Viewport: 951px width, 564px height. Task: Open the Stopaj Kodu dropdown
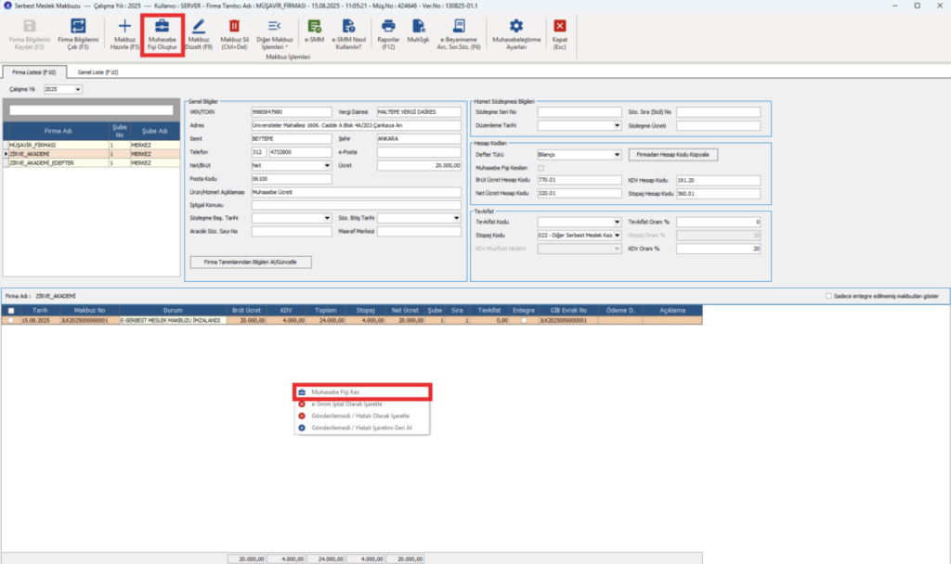[x=617, y=235]
